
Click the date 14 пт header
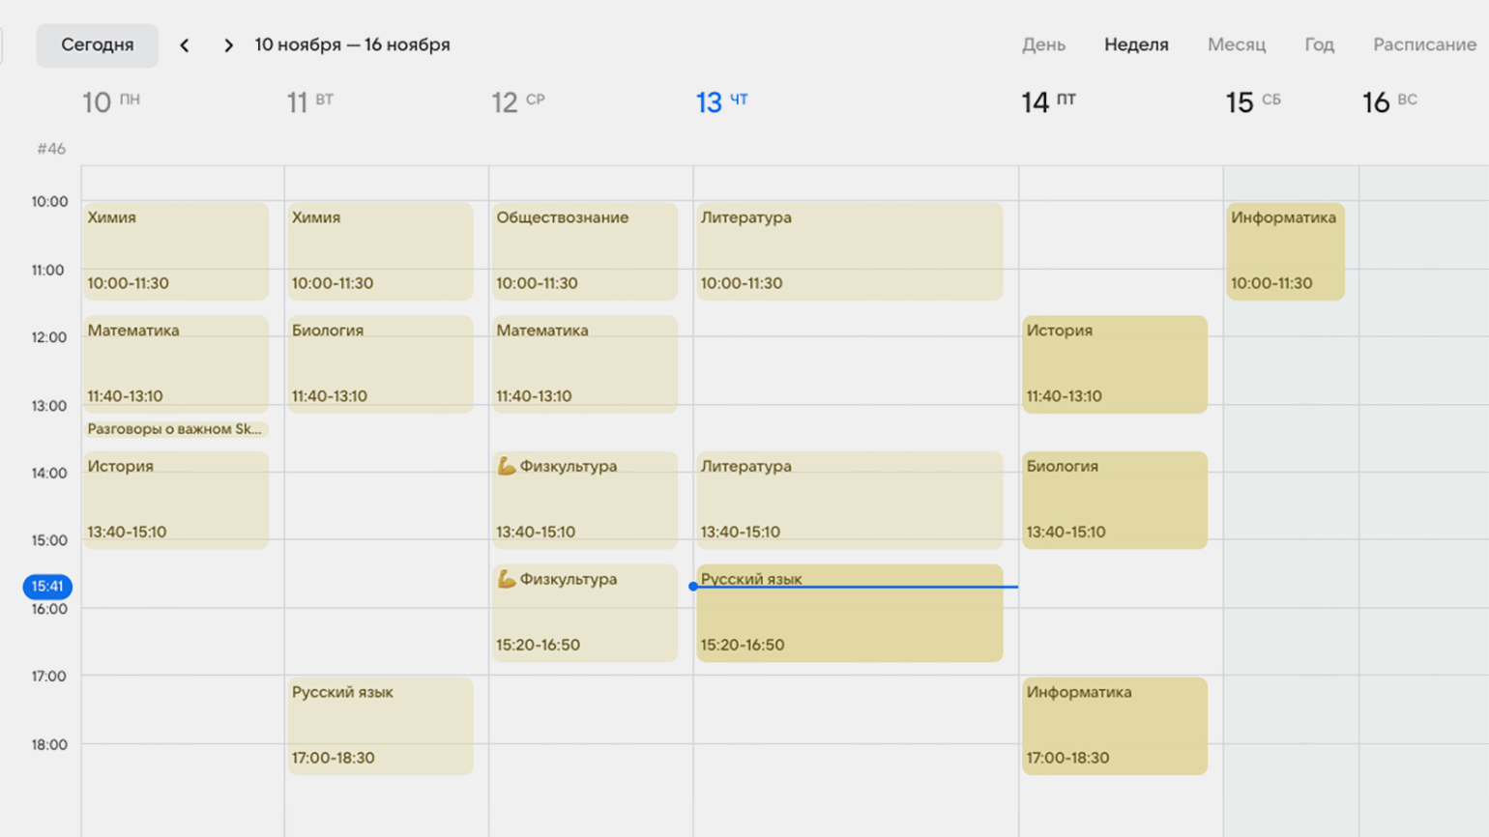point(1048,101)
